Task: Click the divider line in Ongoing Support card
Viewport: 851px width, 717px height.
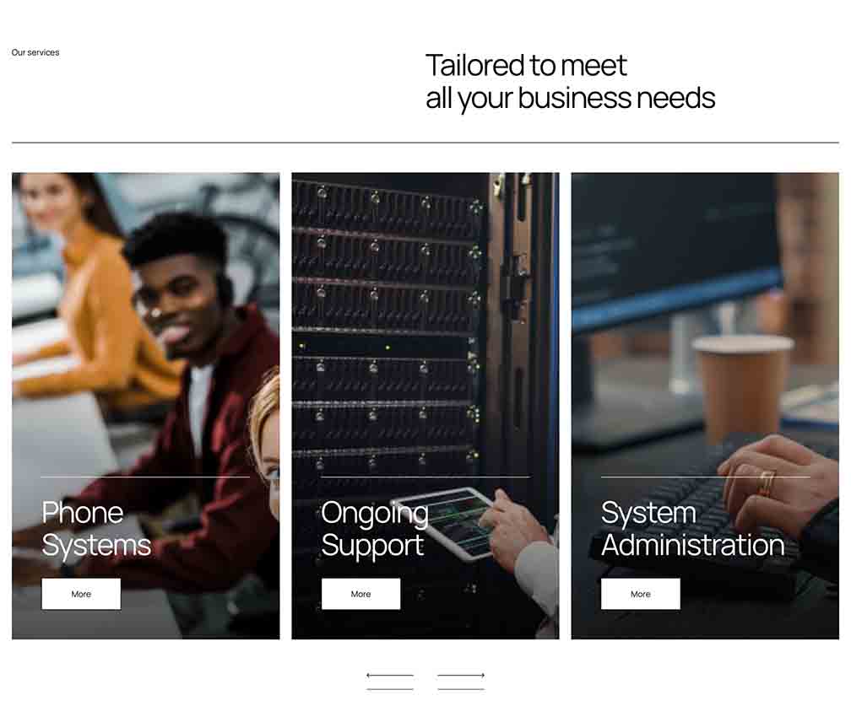Action: [425, 477]
